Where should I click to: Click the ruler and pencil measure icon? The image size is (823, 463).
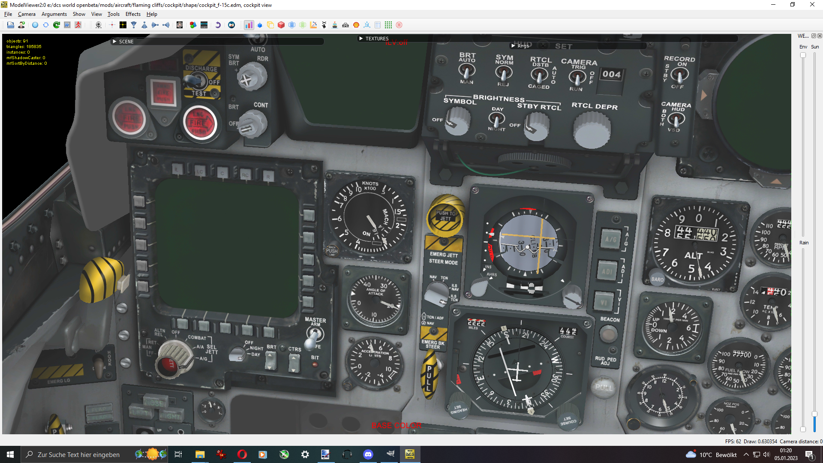[313, 25]
